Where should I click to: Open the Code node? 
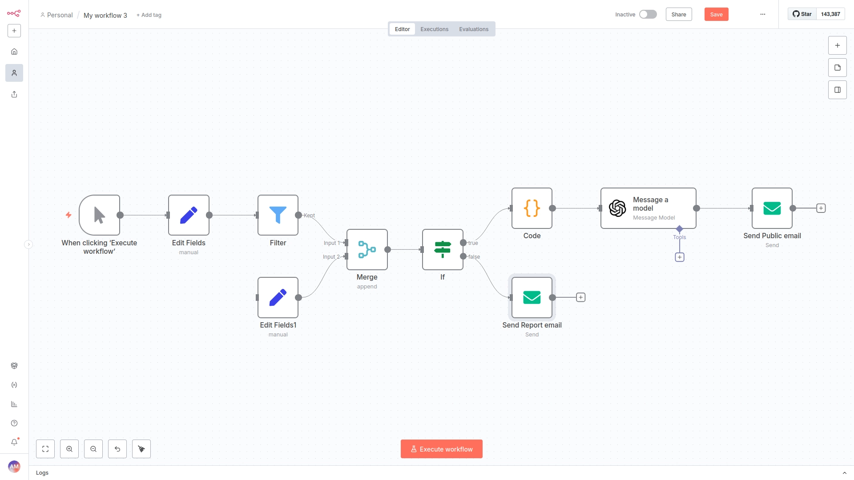532,208
